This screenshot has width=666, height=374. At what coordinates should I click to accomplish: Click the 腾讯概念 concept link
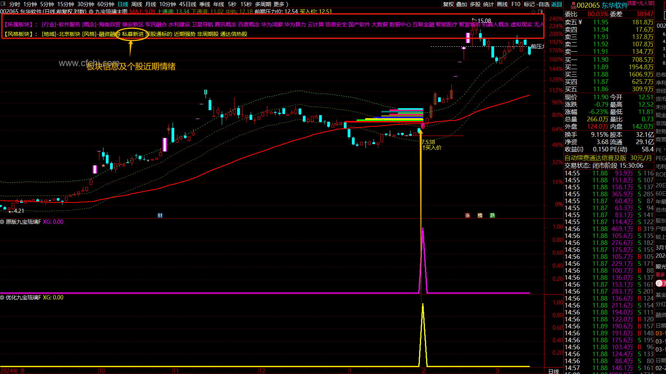tap(226, 24)
